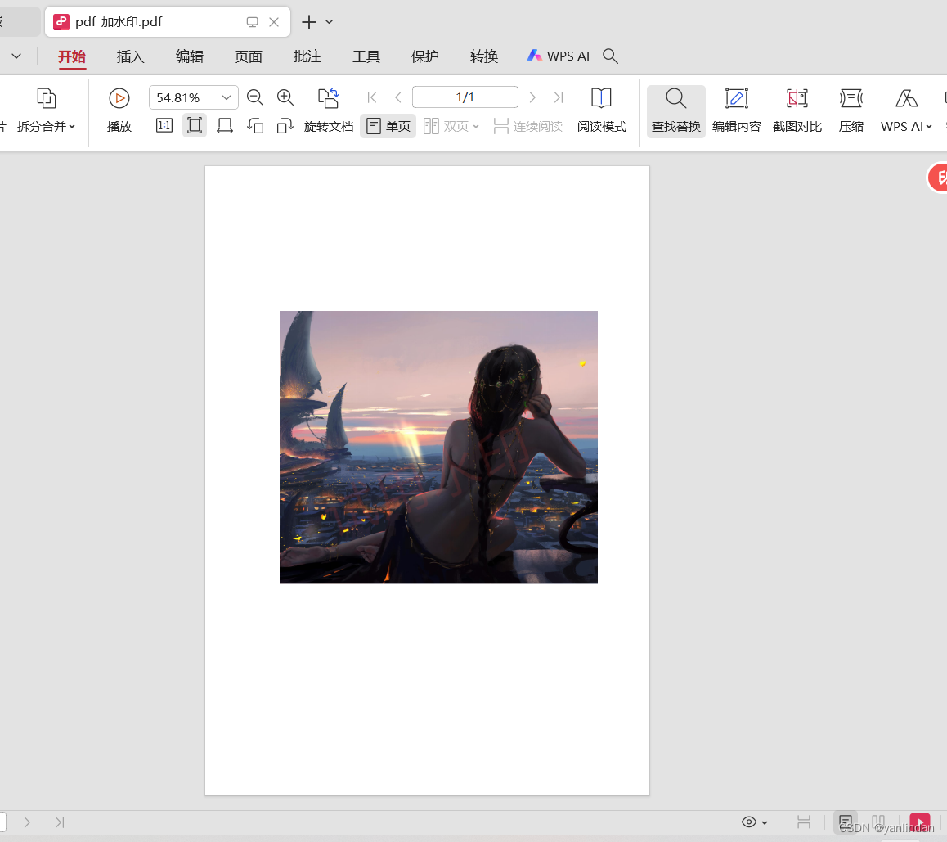Add a new tab with plus button

[x=309, y=22]
